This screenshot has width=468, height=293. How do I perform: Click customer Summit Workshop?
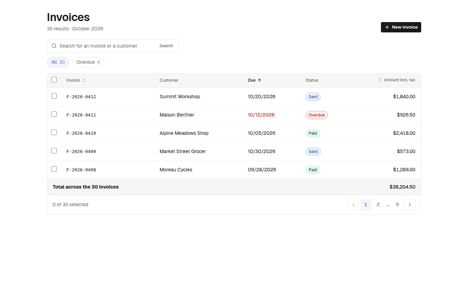point(180,97)
